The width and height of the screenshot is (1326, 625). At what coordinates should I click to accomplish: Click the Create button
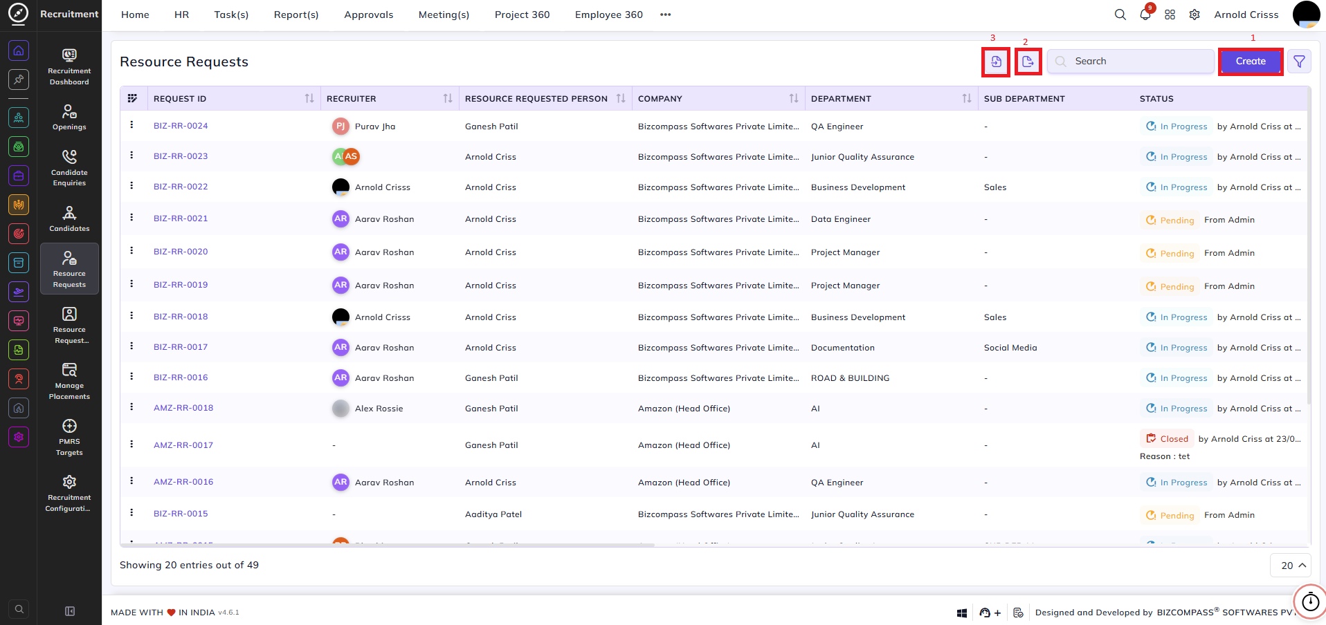click(1251, 62)
